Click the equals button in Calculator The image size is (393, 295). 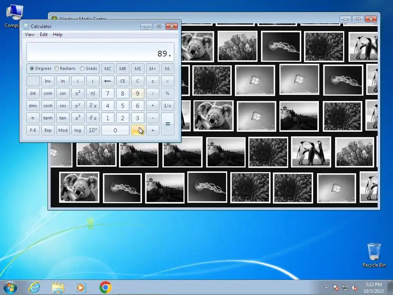(167, 124)
